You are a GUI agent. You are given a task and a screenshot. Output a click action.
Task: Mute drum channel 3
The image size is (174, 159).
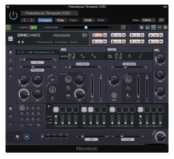click(142, 35)
